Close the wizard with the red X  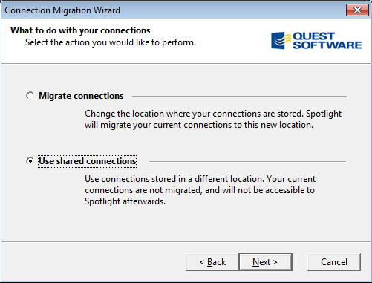coord(357,10)
